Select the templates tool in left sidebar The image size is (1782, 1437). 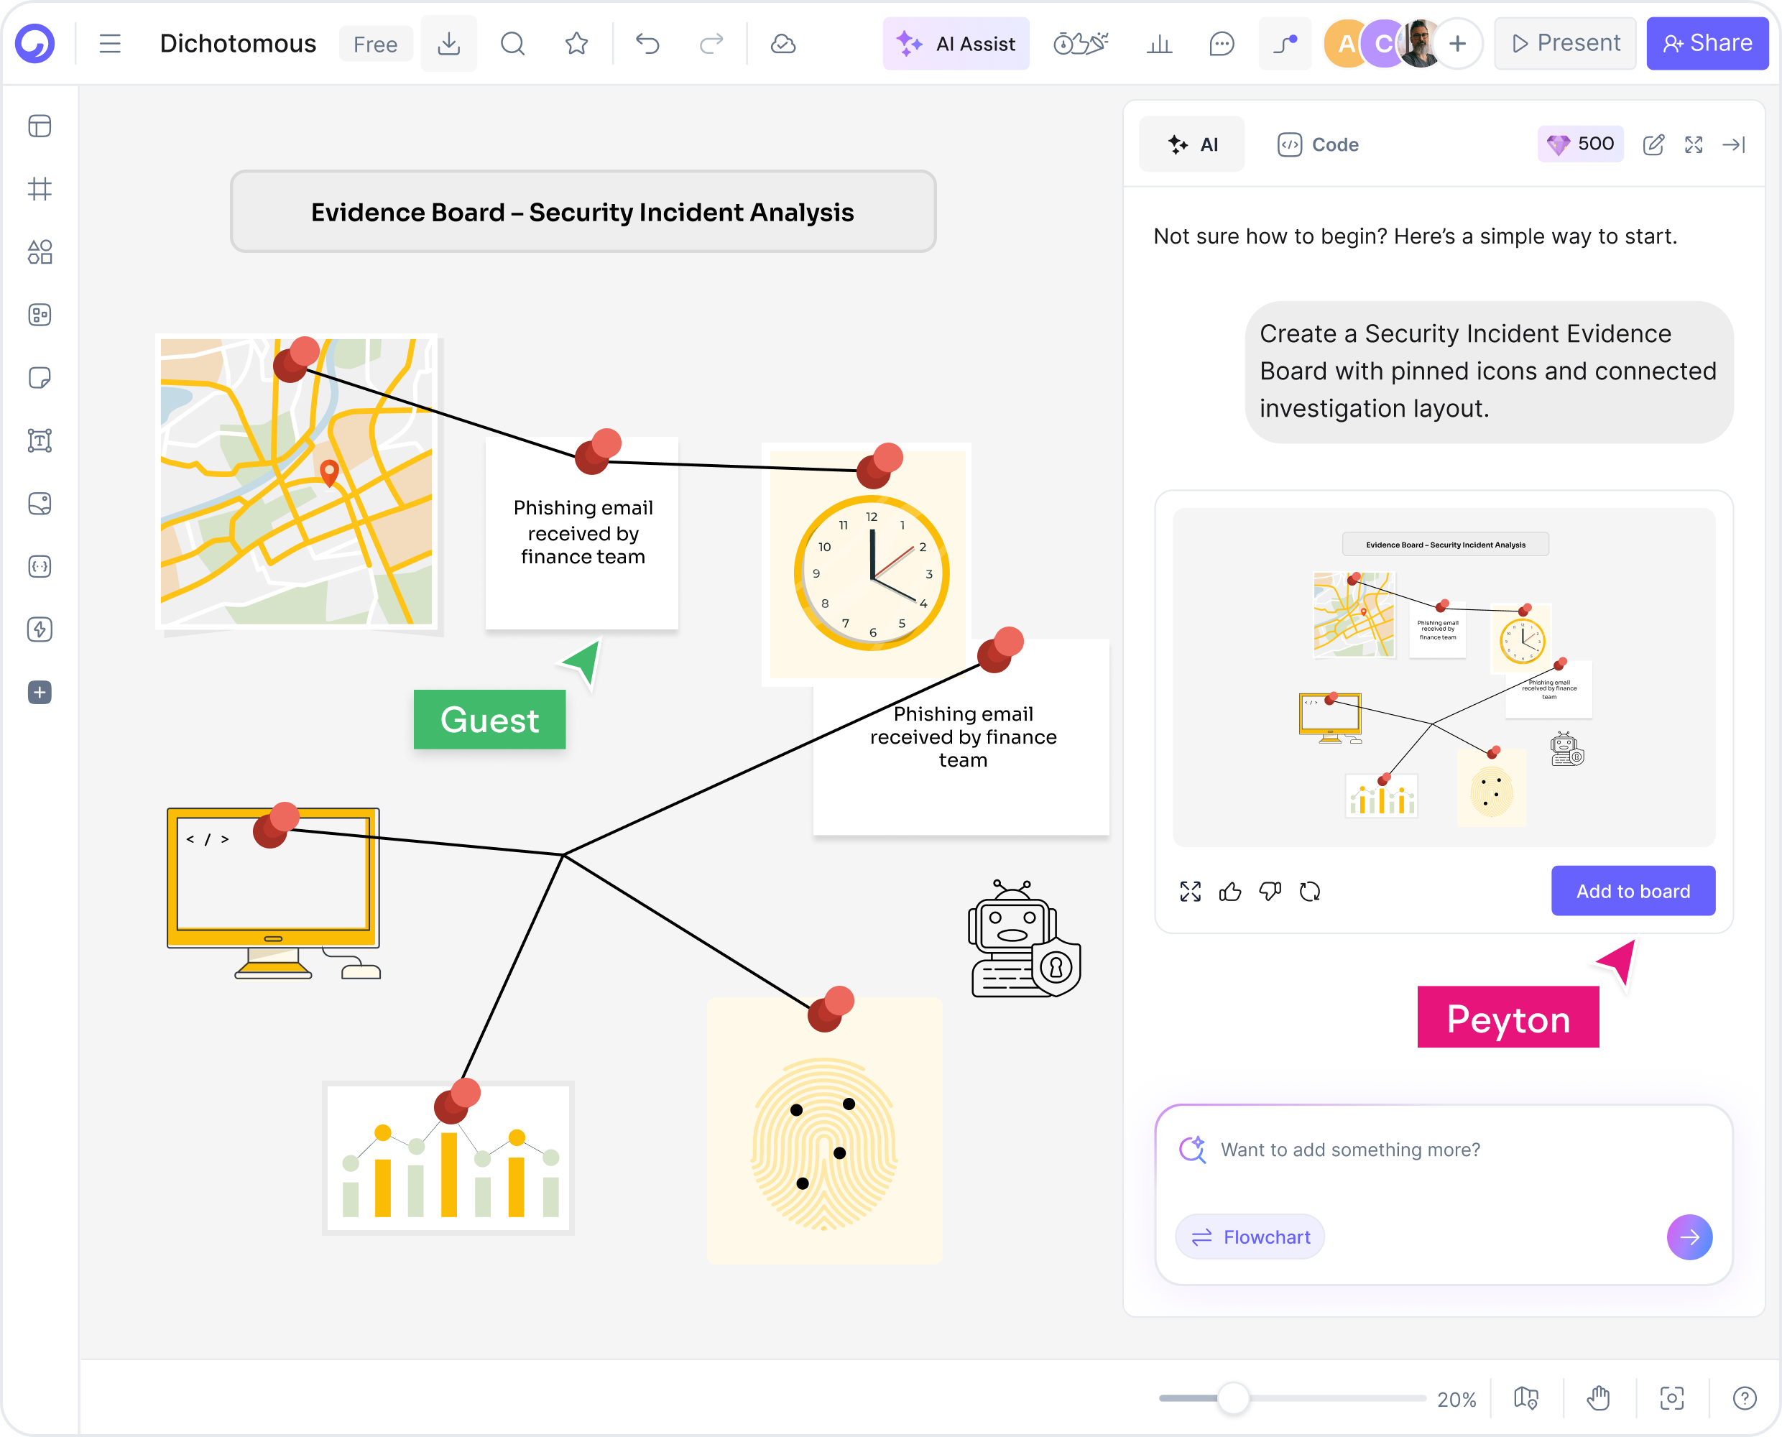click(40, 126)
